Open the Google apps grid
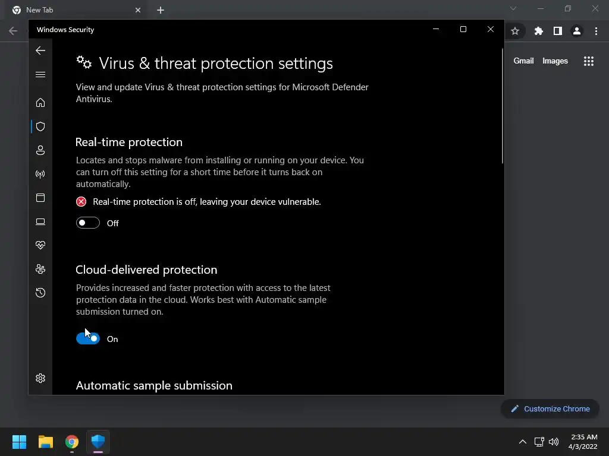Screen dimensions: 609x456 [x=589, y=61]
